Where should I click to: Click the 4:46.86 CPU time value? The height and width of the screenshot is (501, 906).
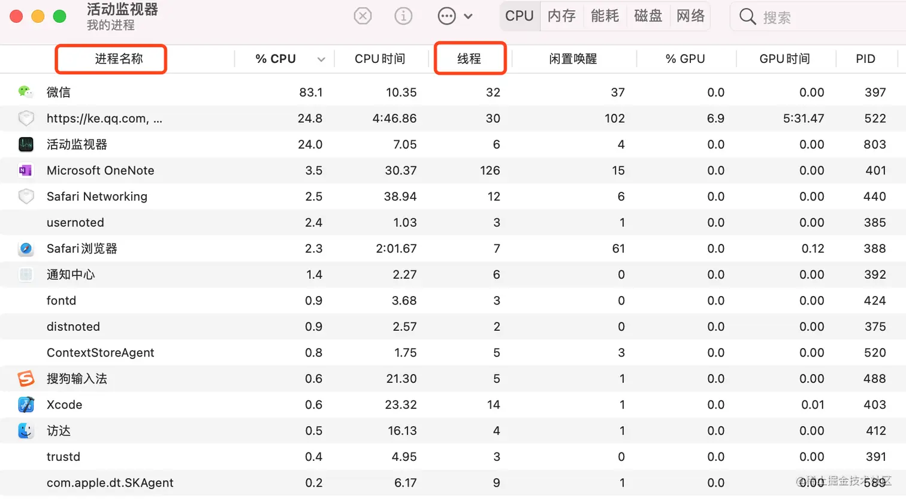(x=394, y=118)
